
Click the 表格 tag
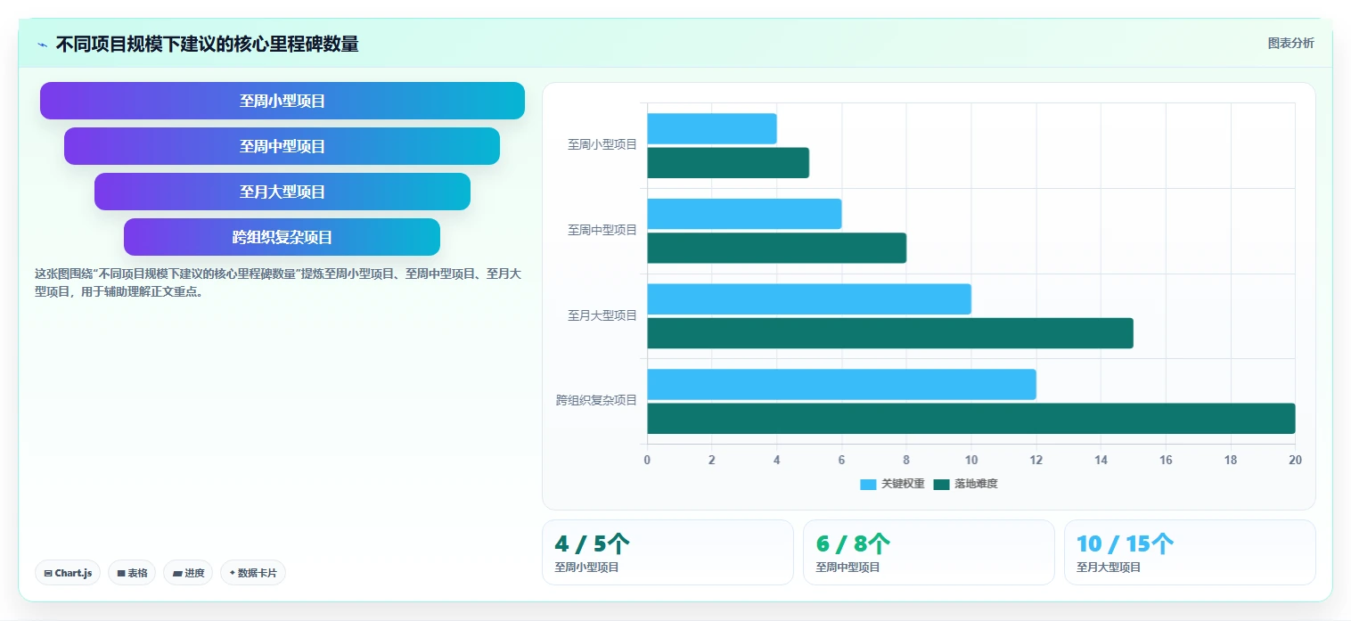(x=132, y=573)
